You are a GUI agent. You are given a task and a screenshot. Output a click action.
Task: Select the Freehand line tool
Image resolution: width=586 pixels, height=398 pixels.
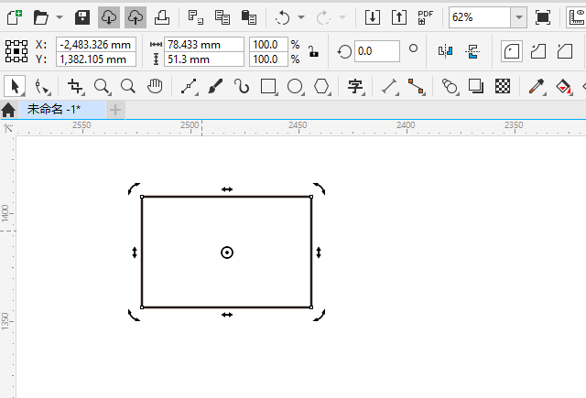[x=190, y=87]
